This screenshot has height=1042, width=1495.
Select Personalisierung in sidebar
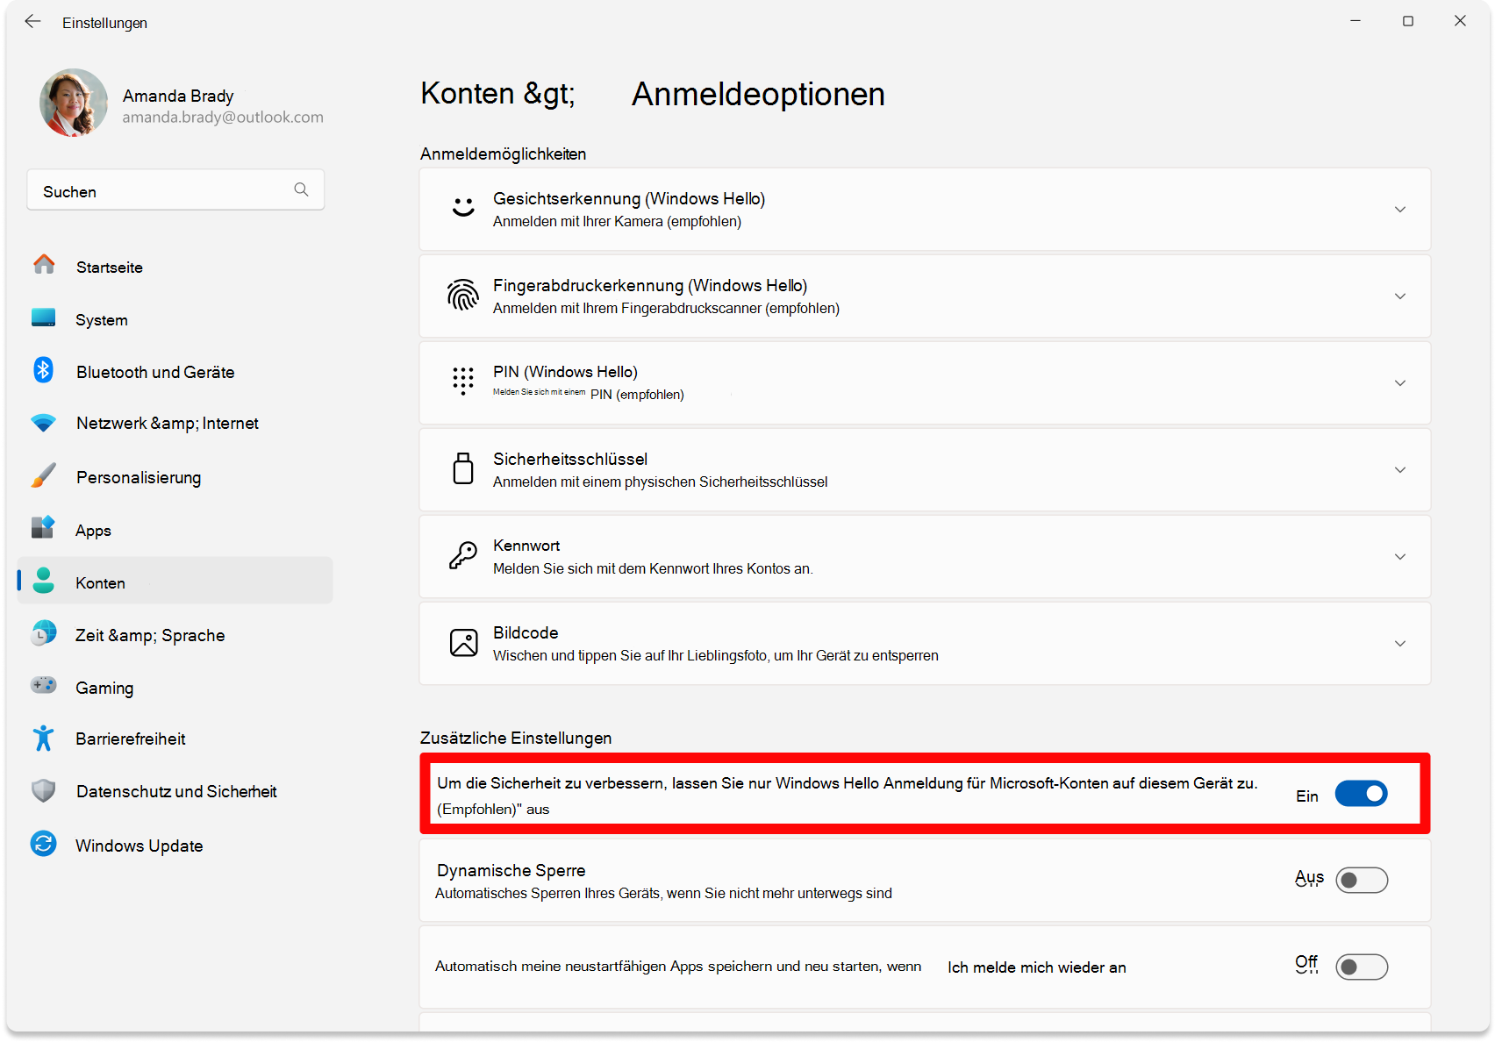175,477
